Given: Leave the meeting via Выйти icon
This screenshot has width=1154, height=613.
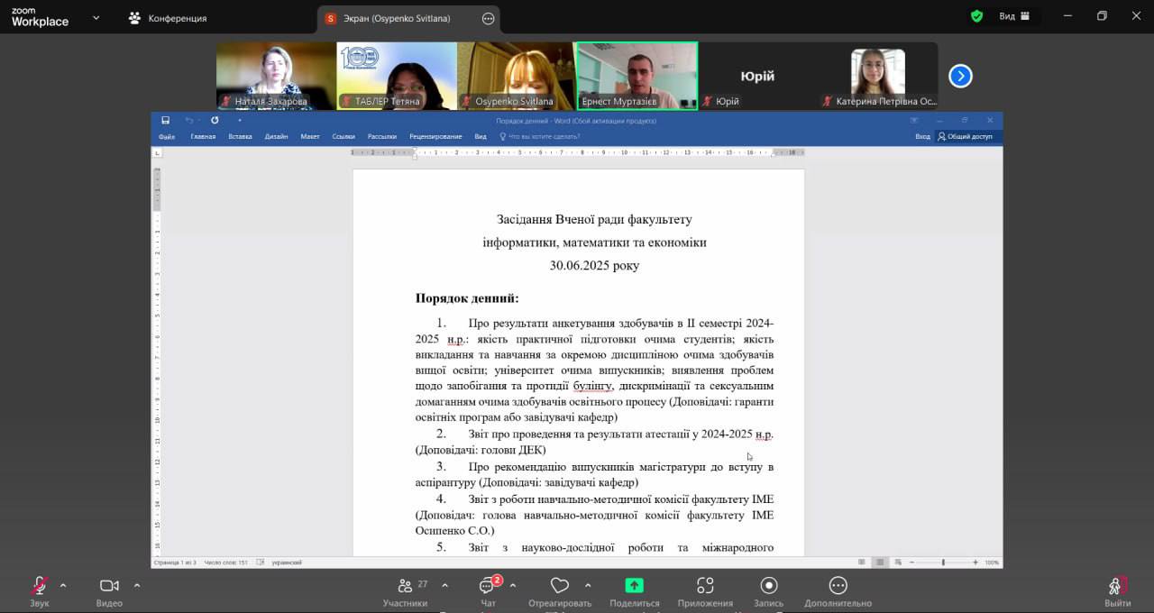Looking at the screenshot, I should click(1116, 587).
